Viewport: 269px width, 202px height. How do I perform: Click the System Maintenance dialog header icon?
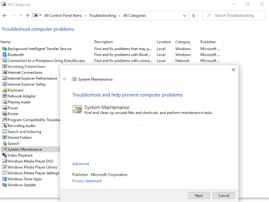(74, 79)
